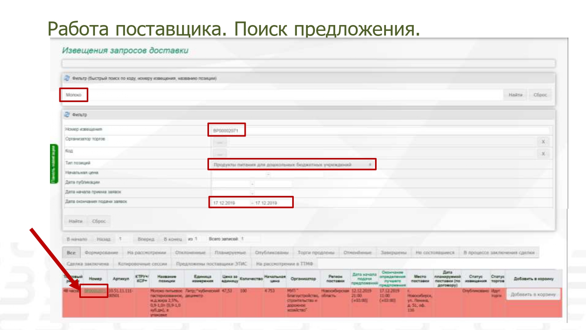Click Добавить в корзину for the milk row
586x330 pixels.
(x=533, y=294)
